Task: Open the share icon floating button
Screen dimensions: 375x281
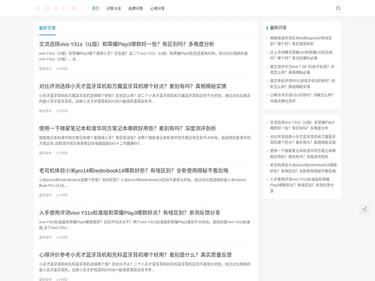Action: [x=365, y=209]
